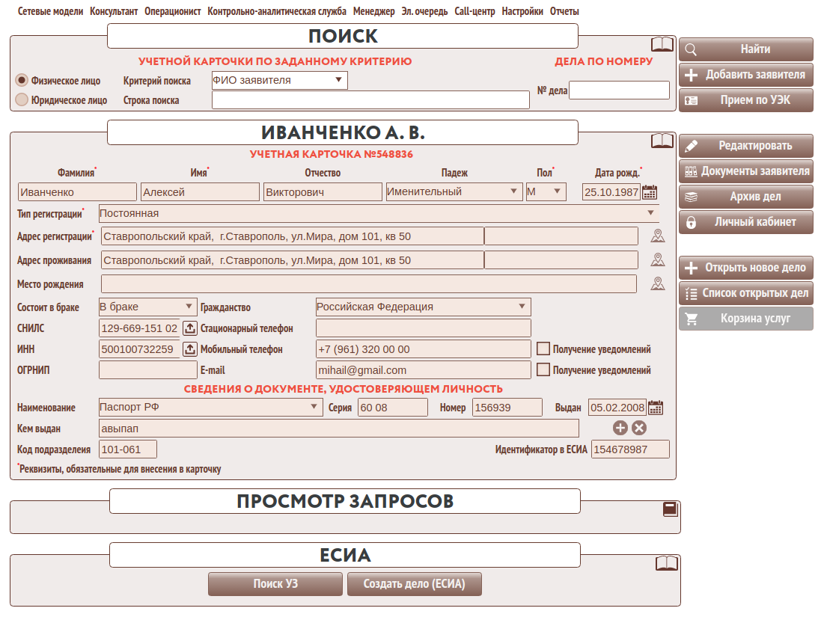Click the map marker icon for Место рождения
This screenshot has width=824, height=617.
pyautogui.click(x=658, y=284)
